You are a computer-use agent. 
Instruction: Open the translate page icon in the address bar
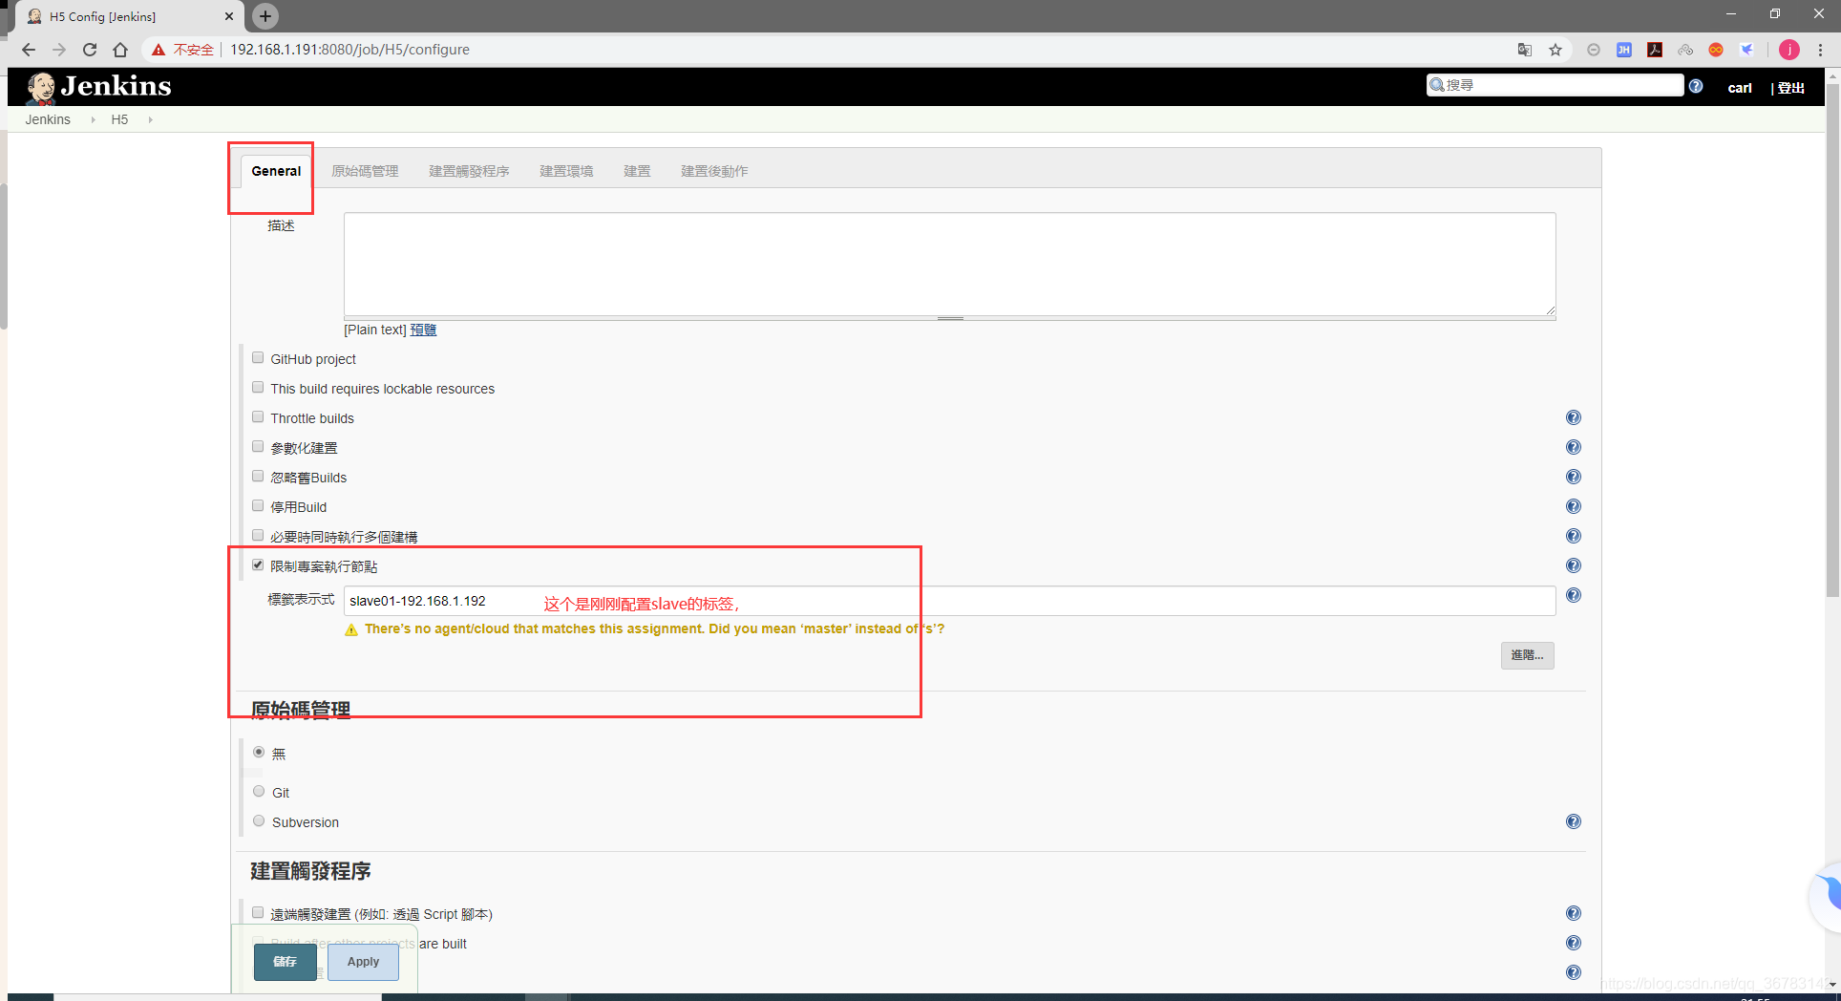click(1525, 50)
